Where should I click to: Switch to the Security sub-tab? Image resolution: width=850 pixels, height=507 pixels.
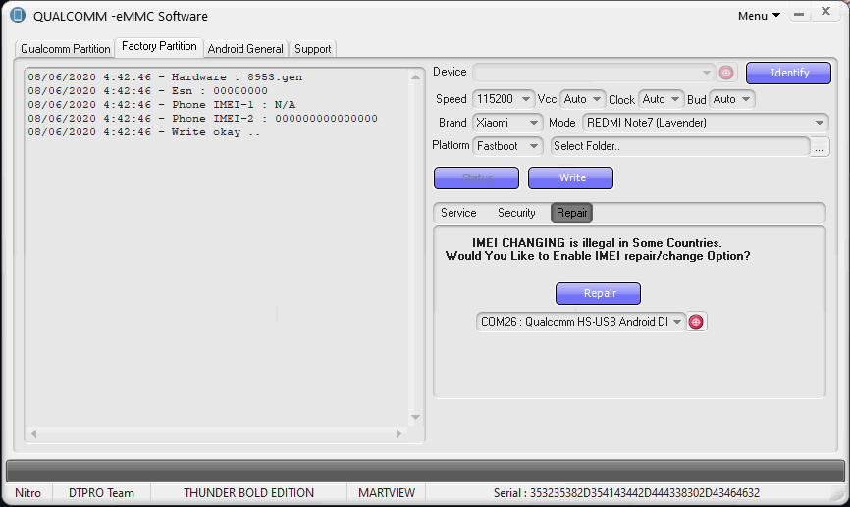pyautogui.click(x=516, y=213)
